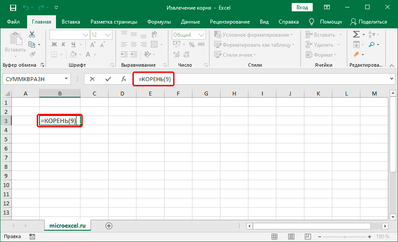Add a new sheet with plus icon
The image size is (398, 242).
pos(109,225)
